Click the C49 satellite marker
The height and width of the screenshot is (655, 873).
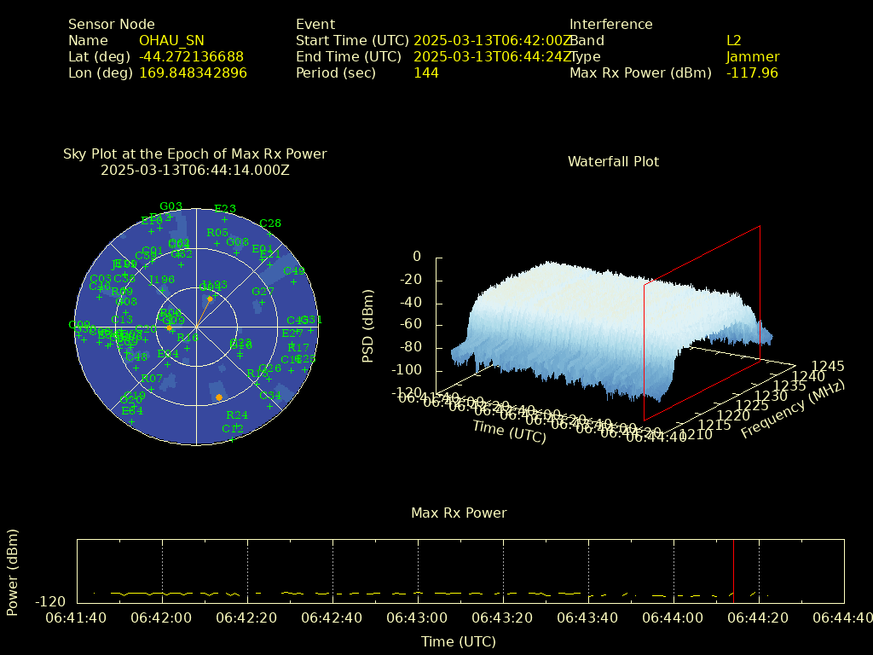[x=294, y=282]
